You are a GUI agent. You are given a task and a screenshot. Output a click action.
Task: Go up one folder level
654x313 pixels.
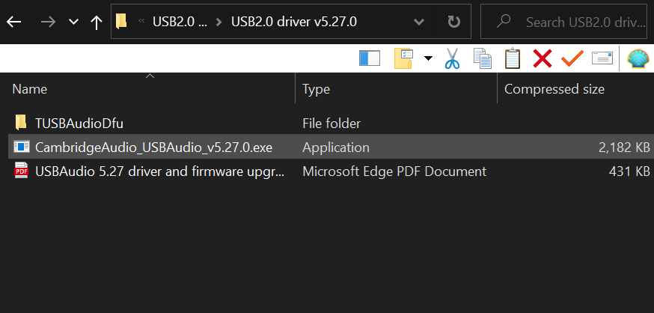[x=97, y=22]
